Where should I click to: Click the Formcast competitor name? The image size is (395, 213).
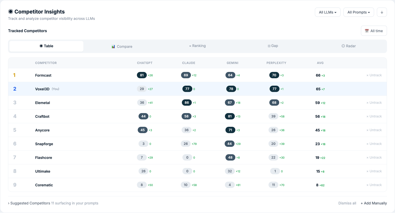pyautogui.click(x=43, y=75)
